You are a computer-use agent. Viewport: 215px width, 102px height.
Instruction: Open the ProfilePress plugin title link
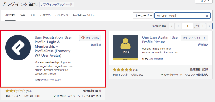53,46
